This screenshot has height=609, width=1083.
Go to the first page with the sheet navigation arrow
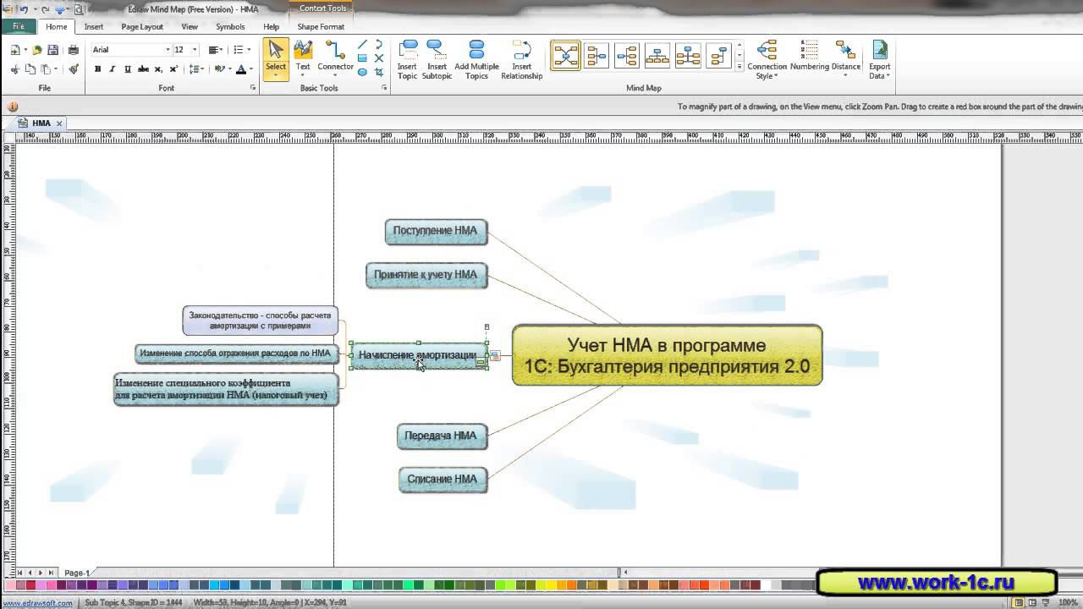(x=20, y=573)
